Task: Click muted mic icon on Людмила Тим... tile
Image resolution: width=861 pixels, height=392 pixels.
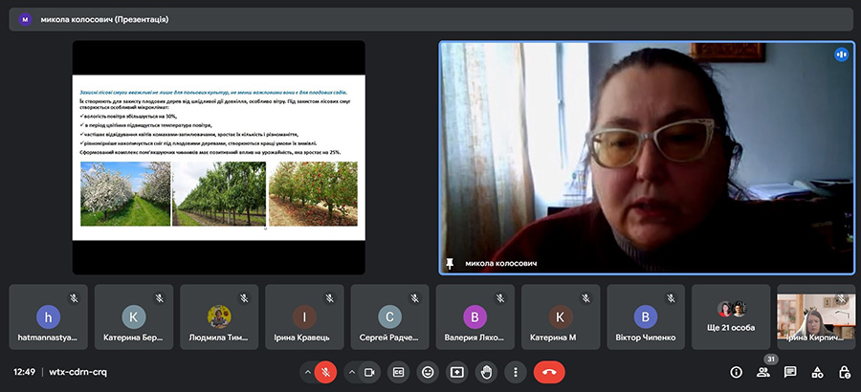Action: pos(244,298)
